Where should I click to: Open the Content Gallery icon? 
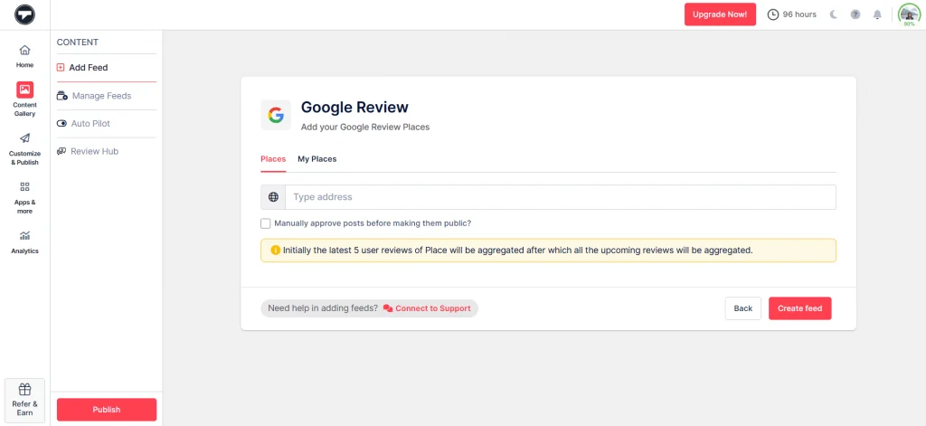click(24, 90)
